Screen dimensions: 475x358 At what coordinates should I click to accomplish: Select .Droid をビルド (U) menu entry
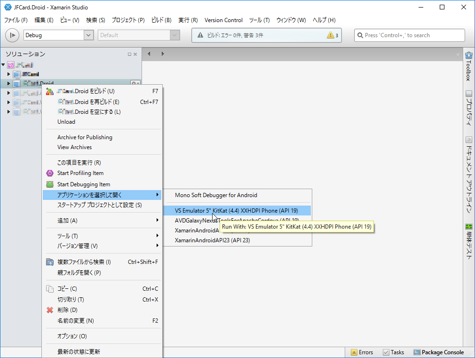[x=102, y=91]
